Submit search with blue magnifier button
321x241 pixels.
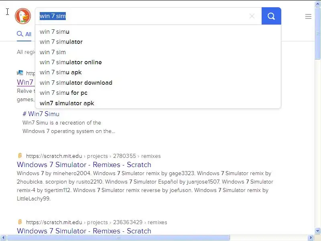click(271, 16)
